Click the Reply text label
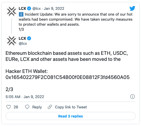The image size is (141, 126). point(37,107)
